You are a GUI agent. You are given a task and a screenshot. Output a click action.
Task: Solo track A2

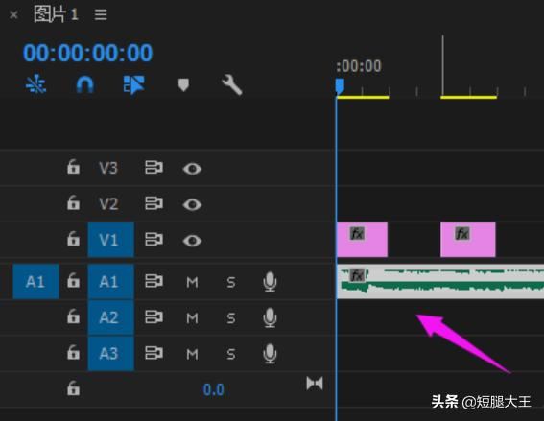pos(231,318)
